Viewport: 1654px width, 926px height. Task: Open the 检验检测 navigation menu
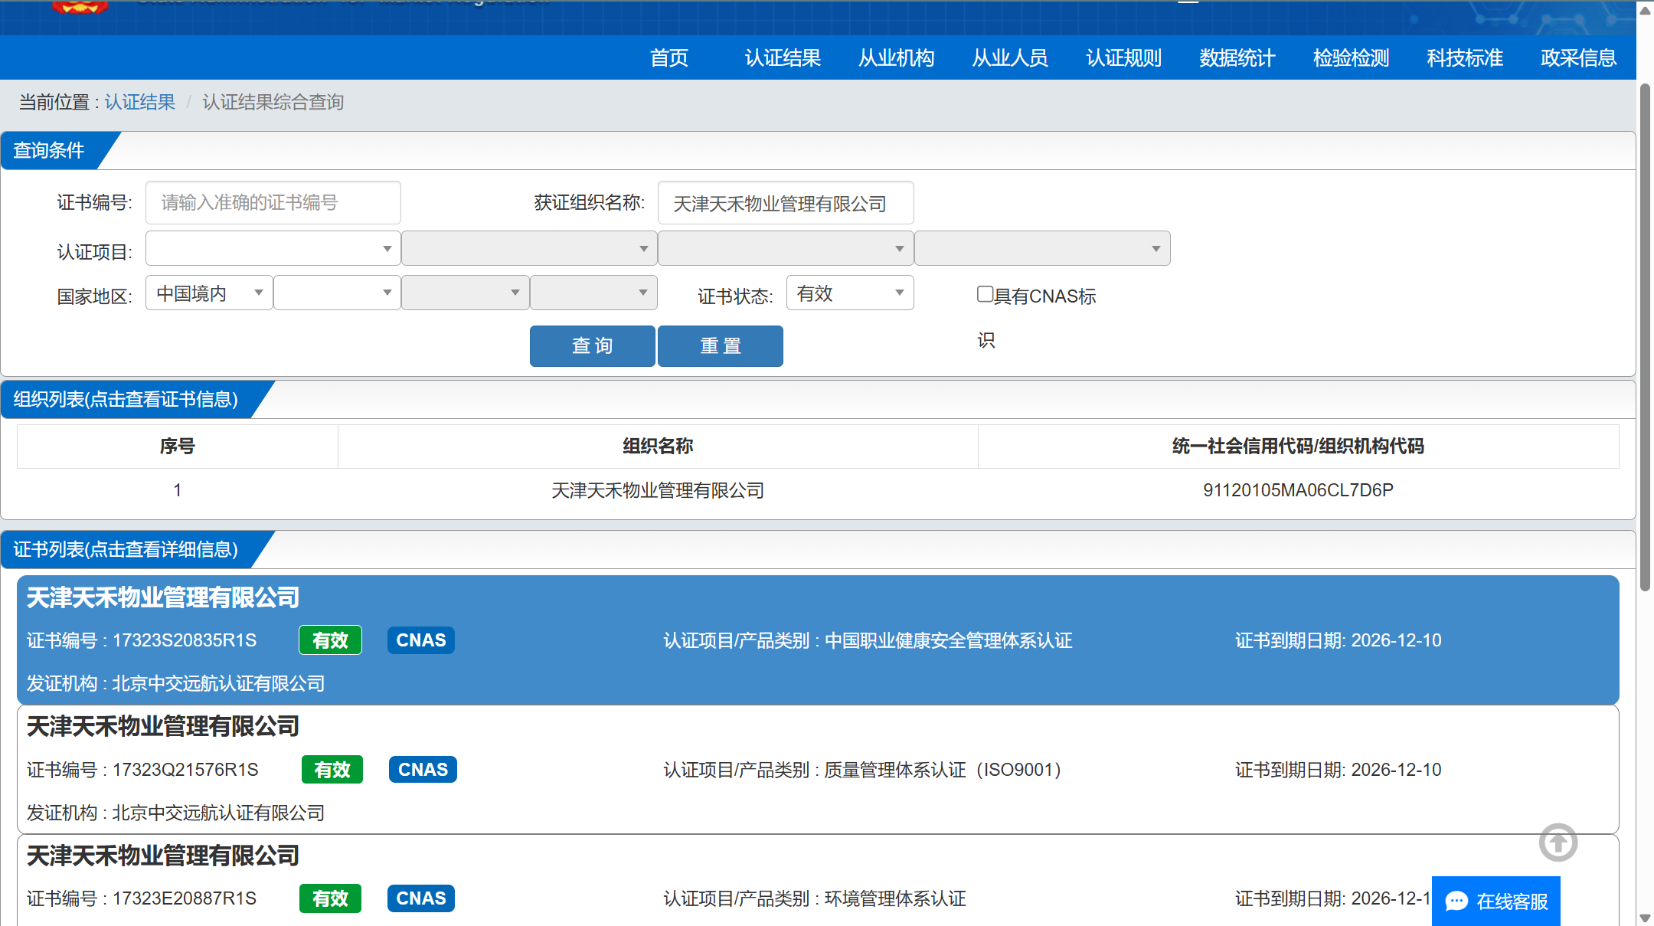(x=1352, y=57)
